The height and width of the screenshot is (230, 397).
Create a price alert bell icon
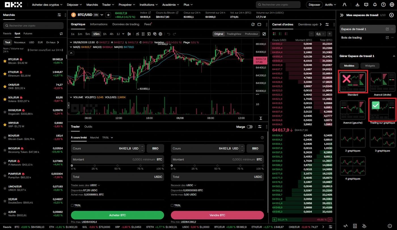253,24
